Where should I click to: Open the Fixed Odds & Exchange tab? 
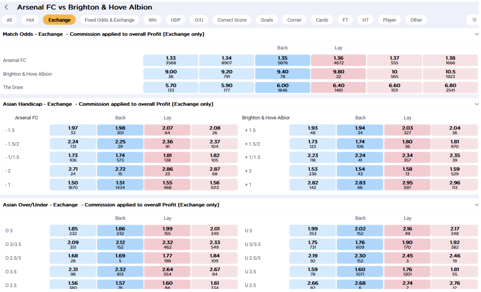pyautogui.click(x=109, y=20)
